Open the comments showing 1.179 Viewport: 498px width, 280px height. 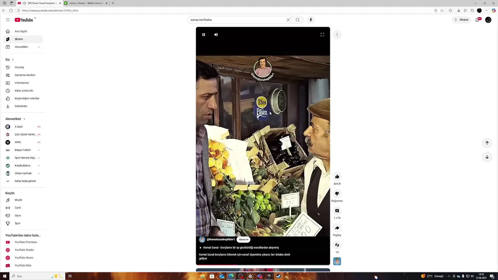[337, 211]
